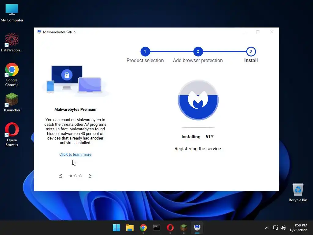Click the Malwarebytes Premium heading
The image size is (313, 235).
pos(75,109)
